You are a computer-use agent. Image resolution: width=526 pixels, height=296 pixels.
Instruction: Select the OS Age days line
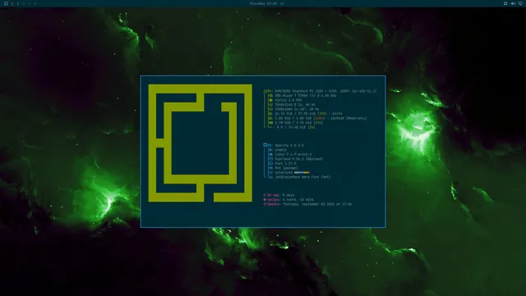coord(279,195)
